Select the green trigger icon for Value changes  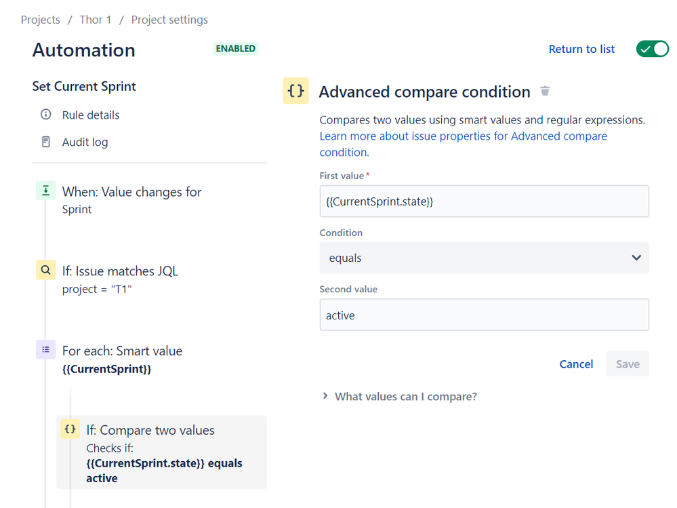click(x=45, y=192)
